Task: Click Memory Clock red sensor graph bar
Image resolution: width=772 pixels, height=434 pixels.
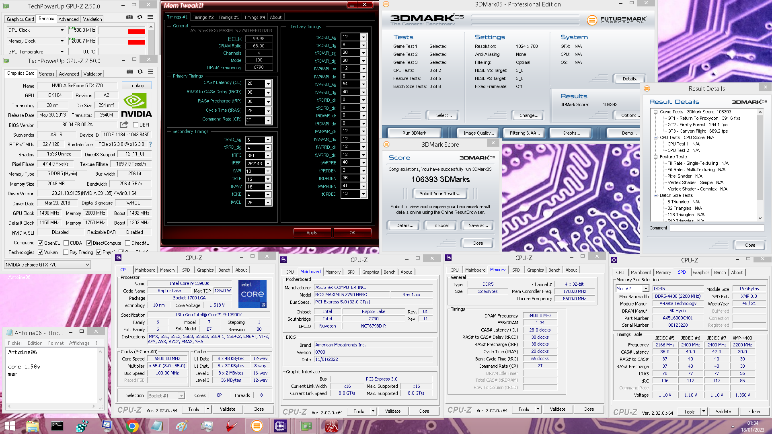Action: click(136, 42)
